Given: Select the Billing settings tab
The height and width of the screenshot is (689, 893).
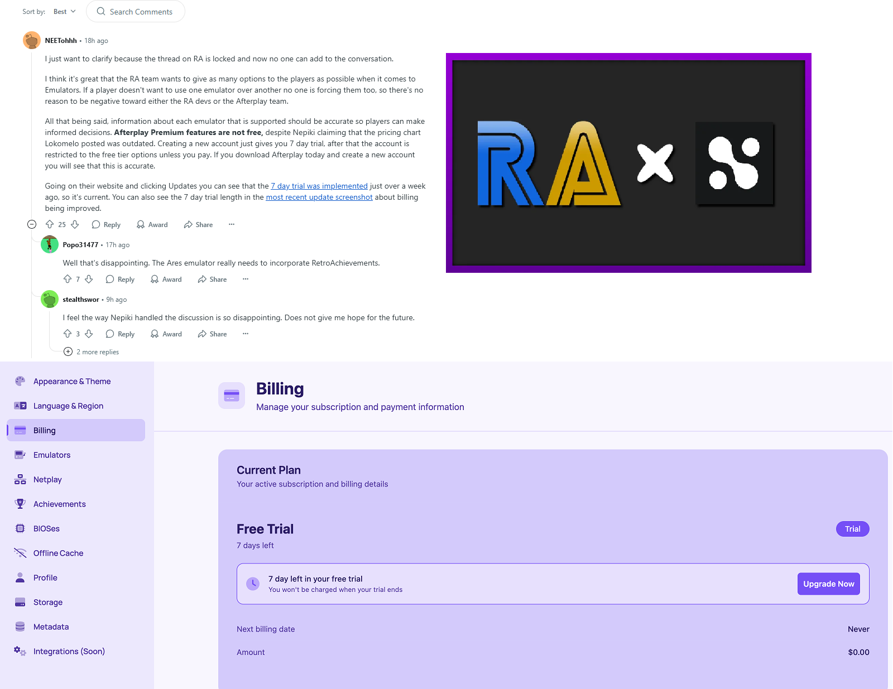Looking at the screenshot, I should [76, 430].
